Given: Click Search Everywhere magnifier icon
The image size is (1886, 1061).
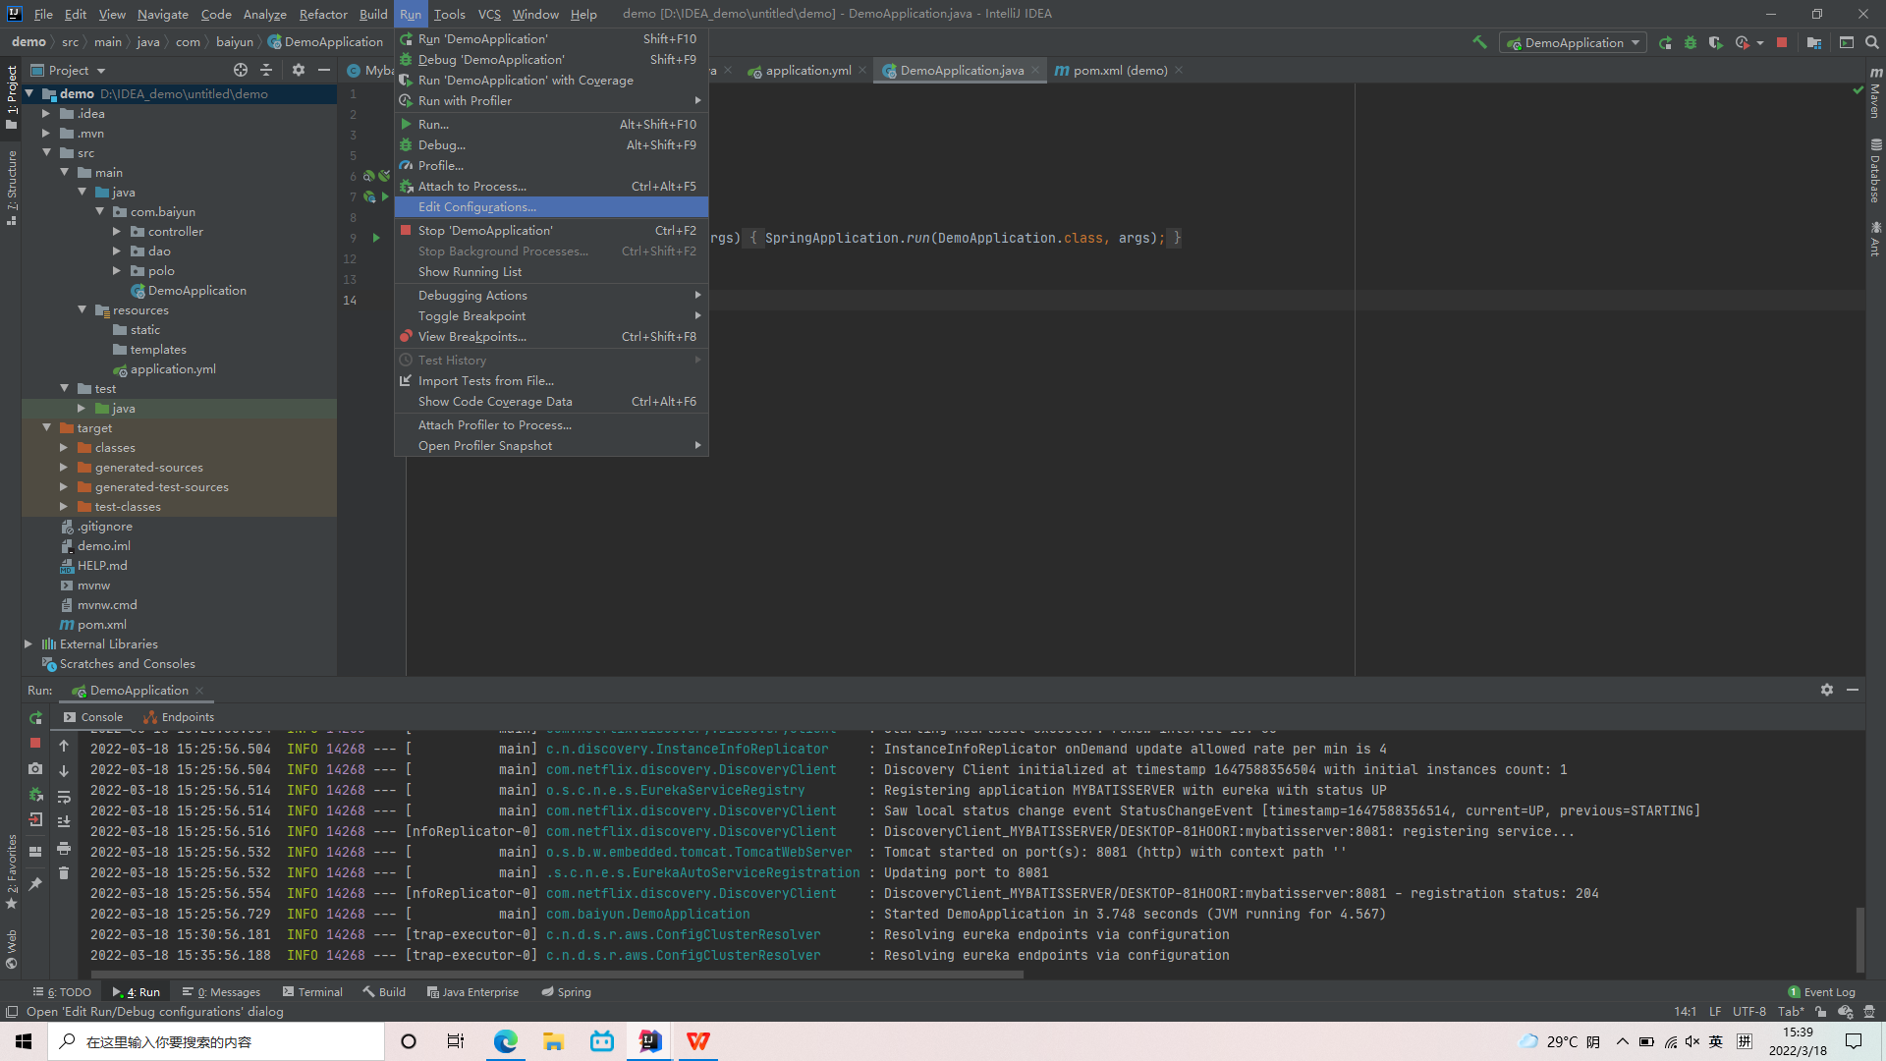Looking at the screenshot, I should tap(1872, 42).
